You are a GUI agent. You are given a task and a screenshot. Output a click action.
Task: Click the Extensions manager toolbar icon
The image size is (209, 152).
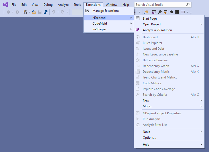coord(177,12)
